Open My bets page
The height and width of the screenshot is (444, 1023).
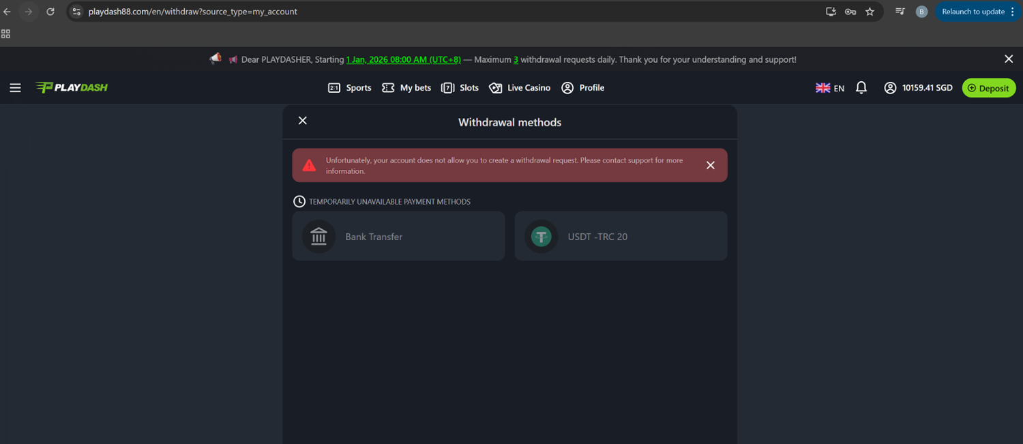pyautogui.click(x=406, y=88)
